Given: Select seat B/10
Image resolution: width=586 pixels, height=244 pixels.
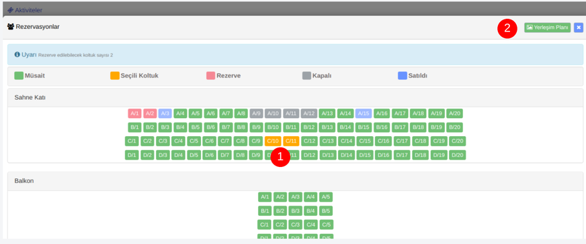Looking at the screenshot, I should (273, 127).
